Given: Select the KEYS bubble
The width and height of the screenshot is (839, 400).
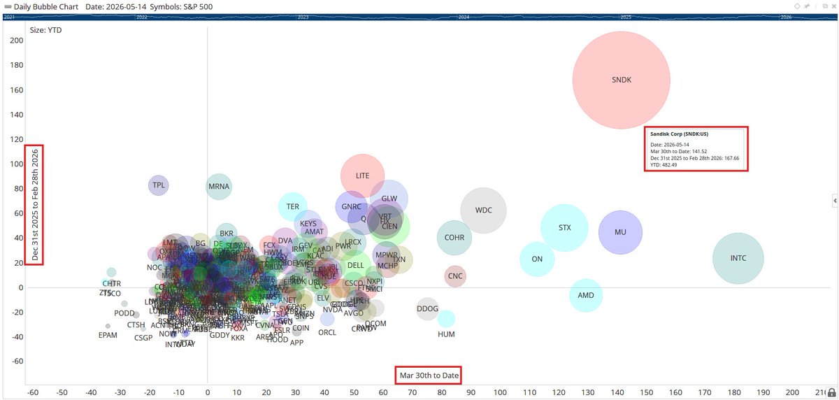Looking at the screenshot, I should [308, 224].
